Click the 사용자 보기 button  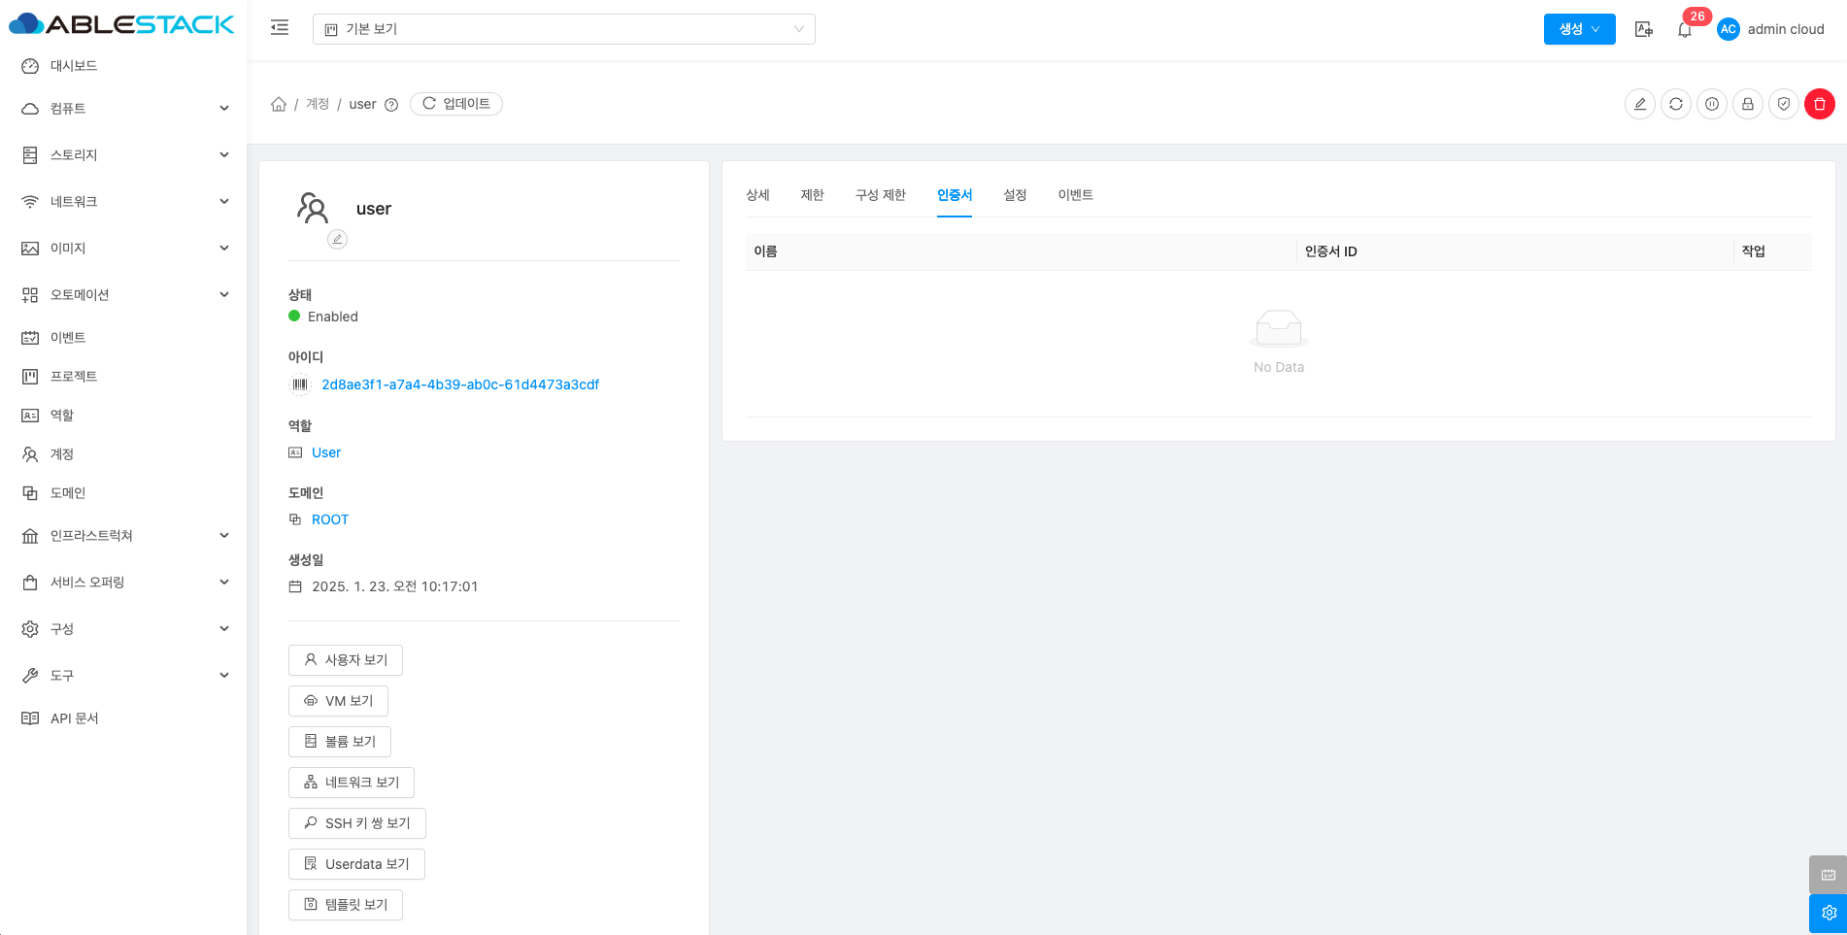[x=346, y=660]
